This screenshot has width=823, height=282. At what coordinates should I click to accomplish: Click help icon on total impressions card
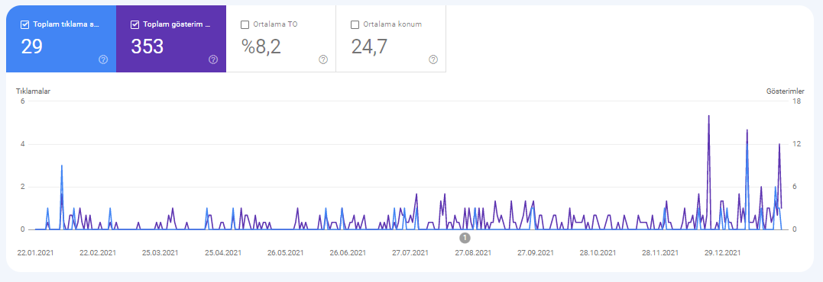pyautogui.click(x=213, y=59)
